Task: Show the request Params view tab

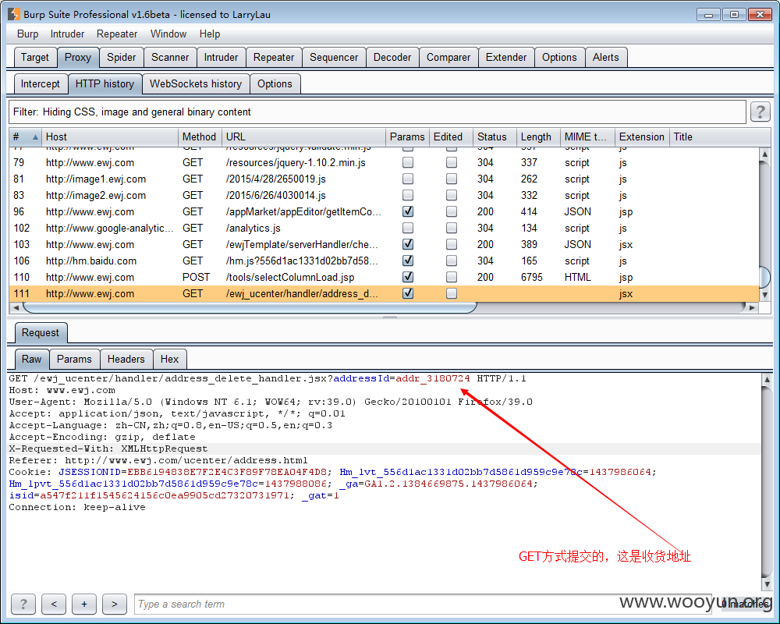Action: [x=74, y=360]
